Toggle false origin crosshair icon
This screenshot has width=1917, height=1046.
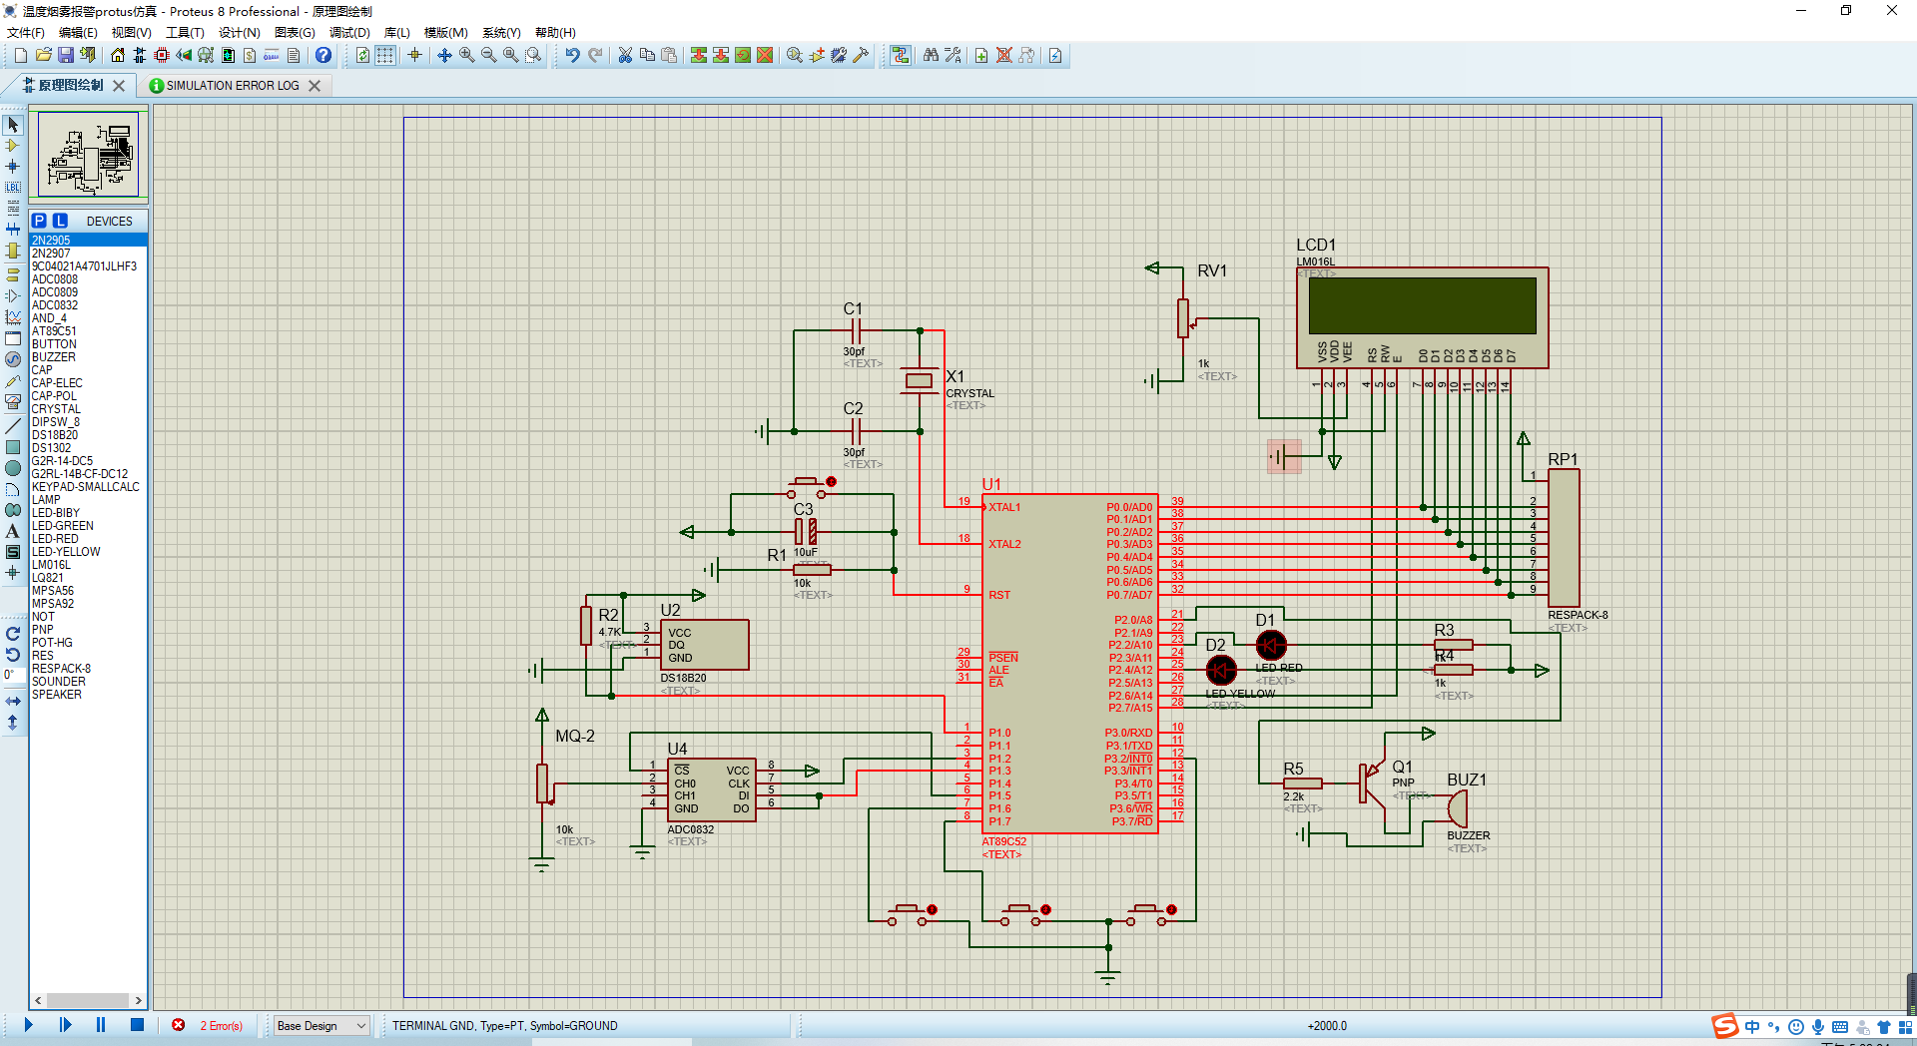(x=414, y=55)
